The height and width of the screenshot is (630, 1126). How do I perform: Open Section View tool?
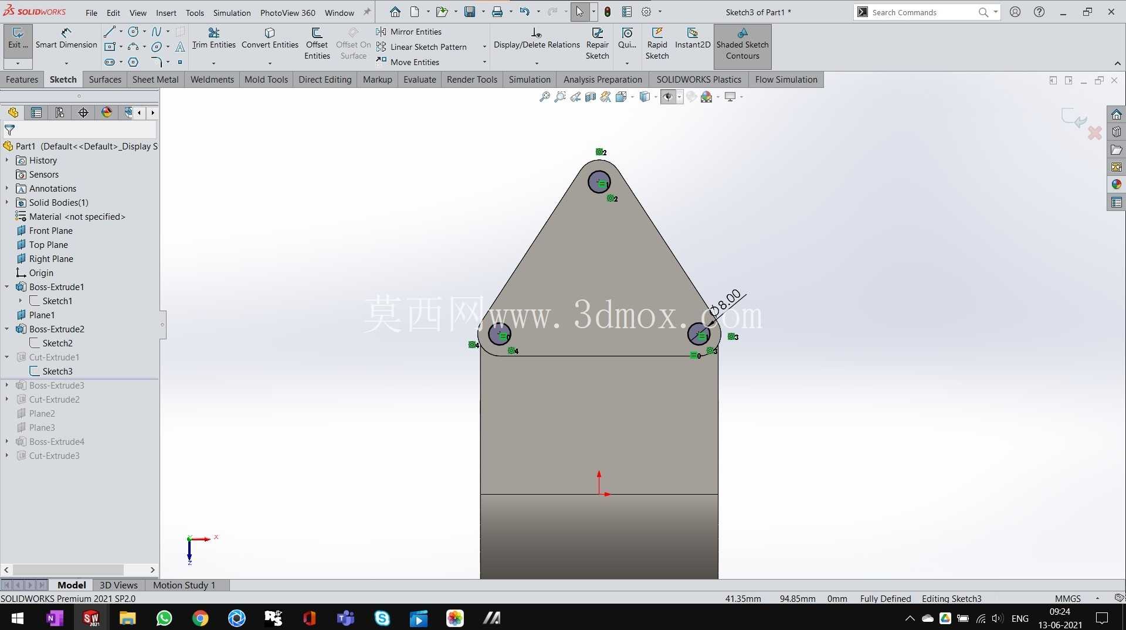[591, 97]
